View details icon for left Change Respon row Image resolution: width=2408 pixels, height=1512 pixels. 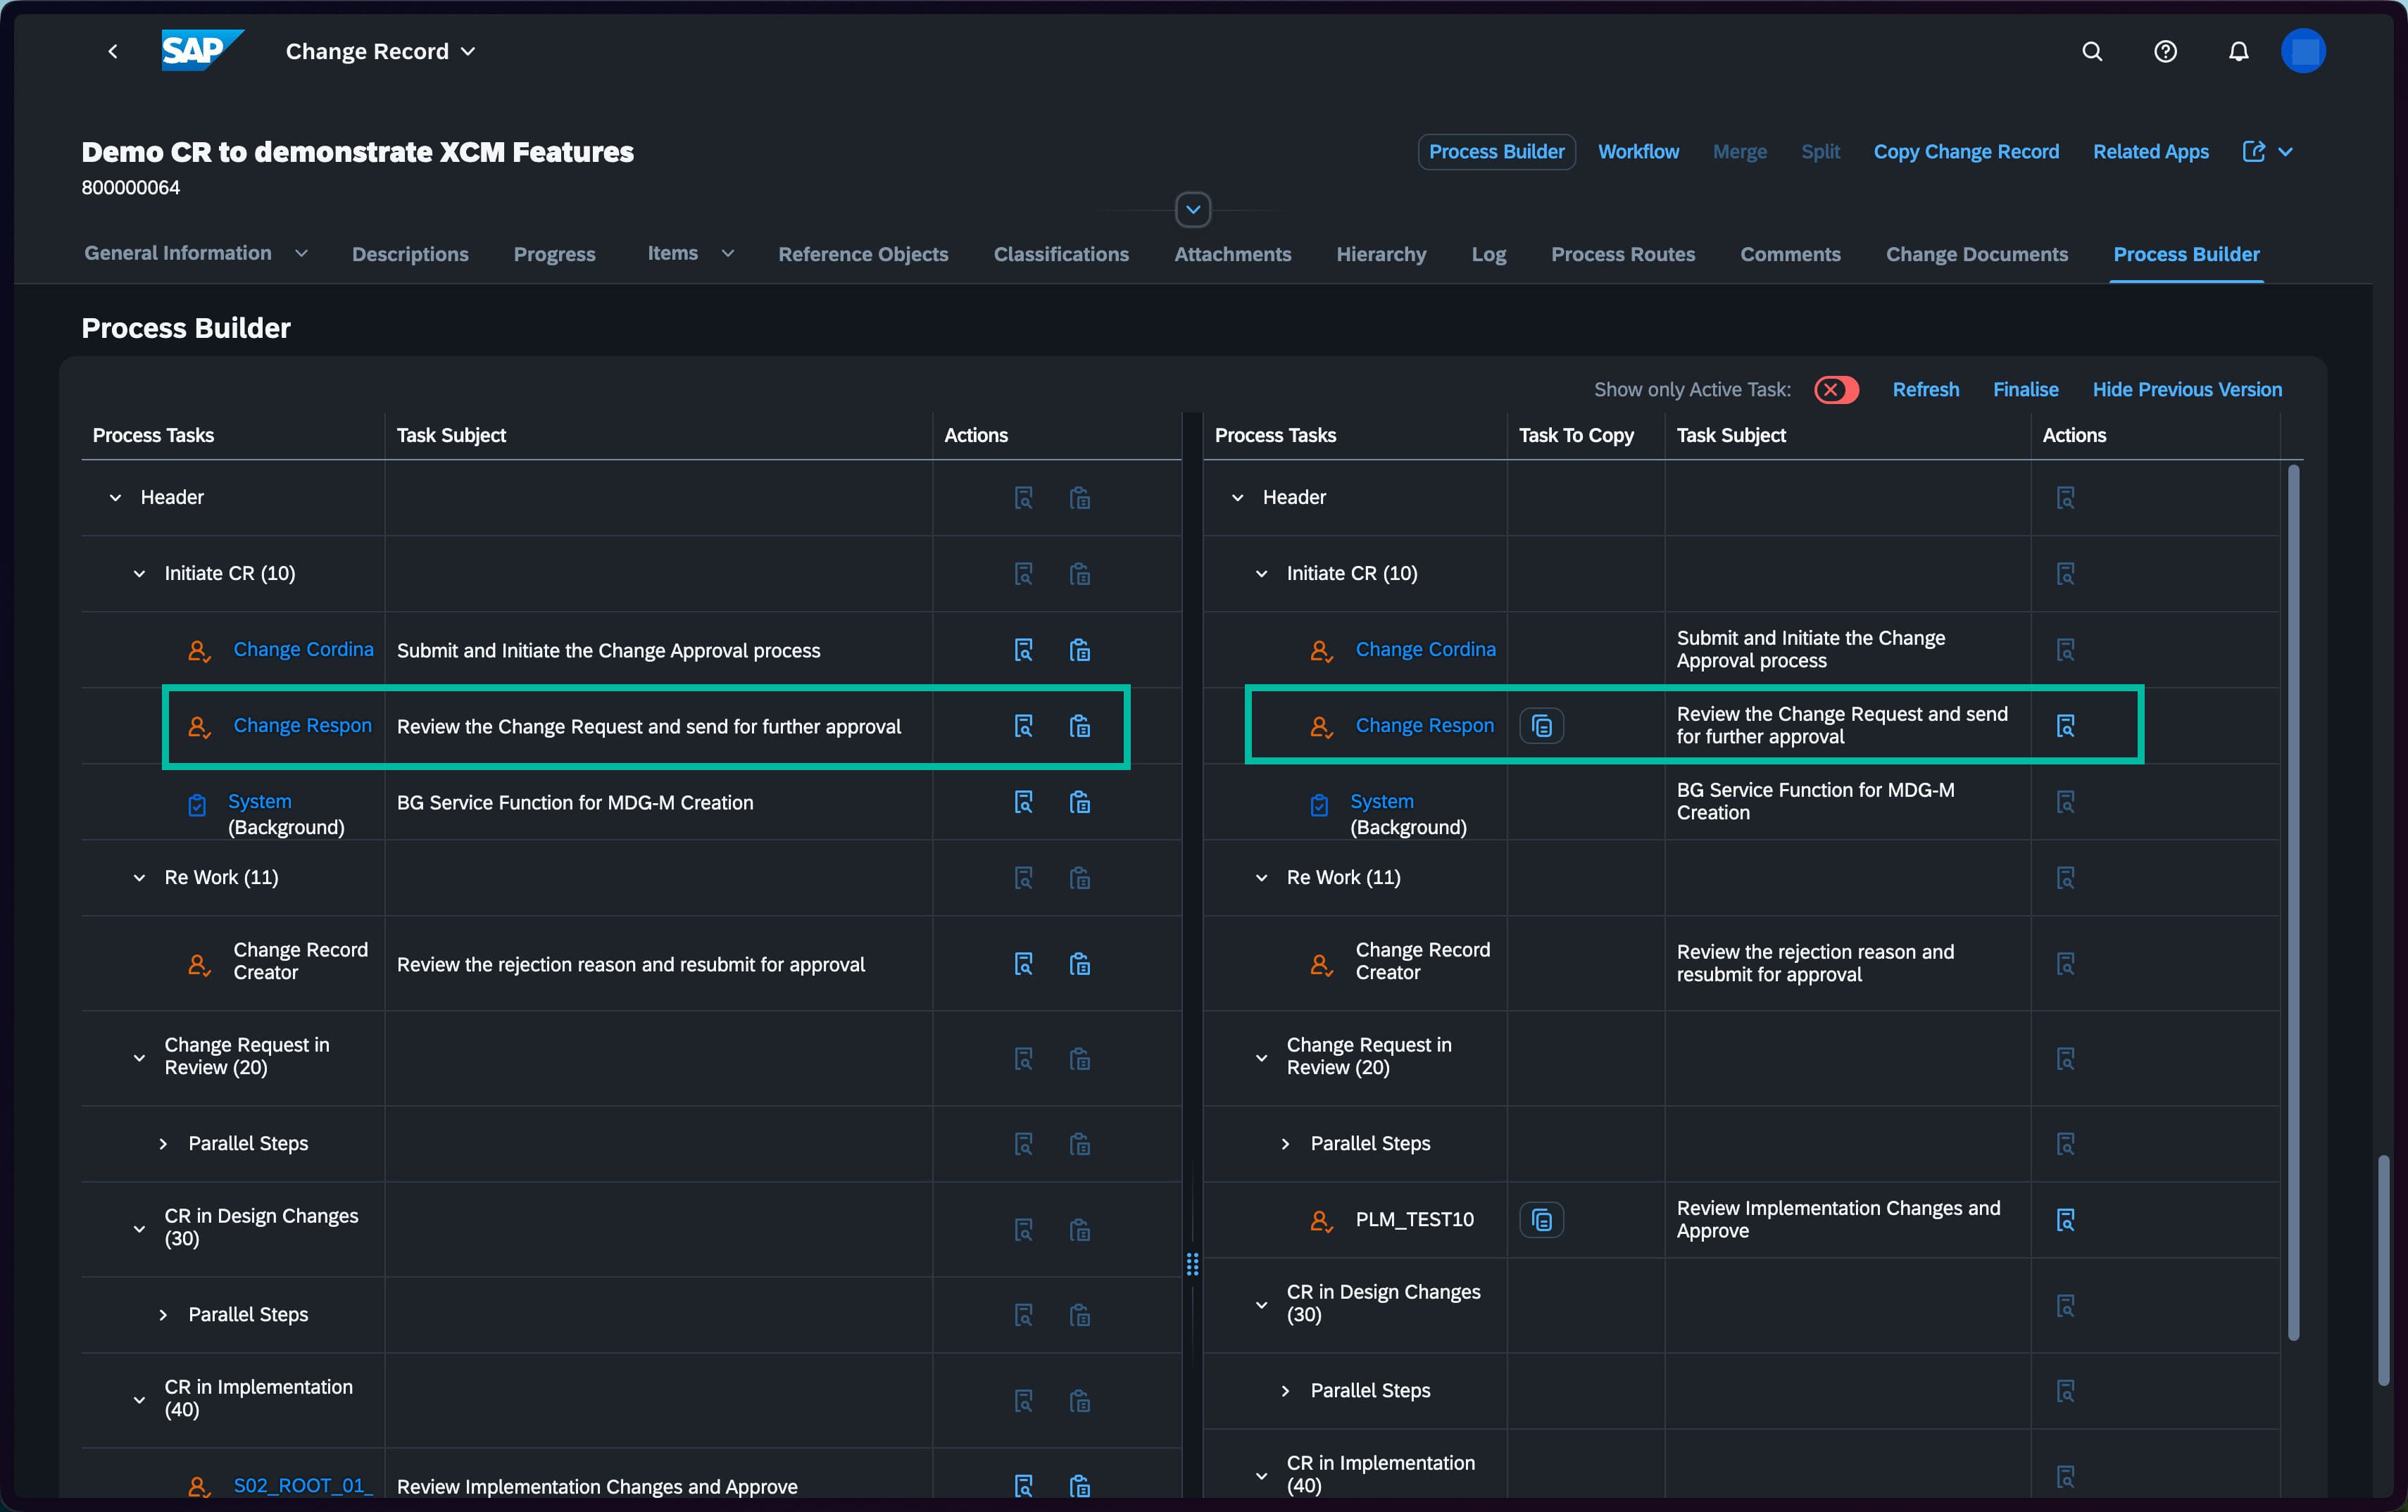[x=1023, y=726]
